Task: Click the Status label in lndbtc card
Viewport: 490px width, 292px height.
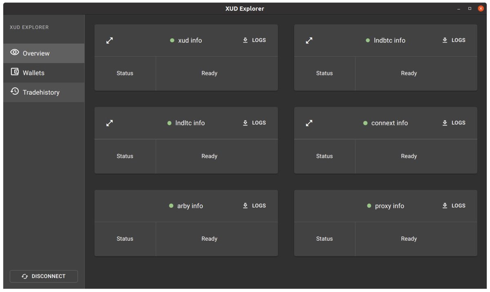Action: click(324, 73)
